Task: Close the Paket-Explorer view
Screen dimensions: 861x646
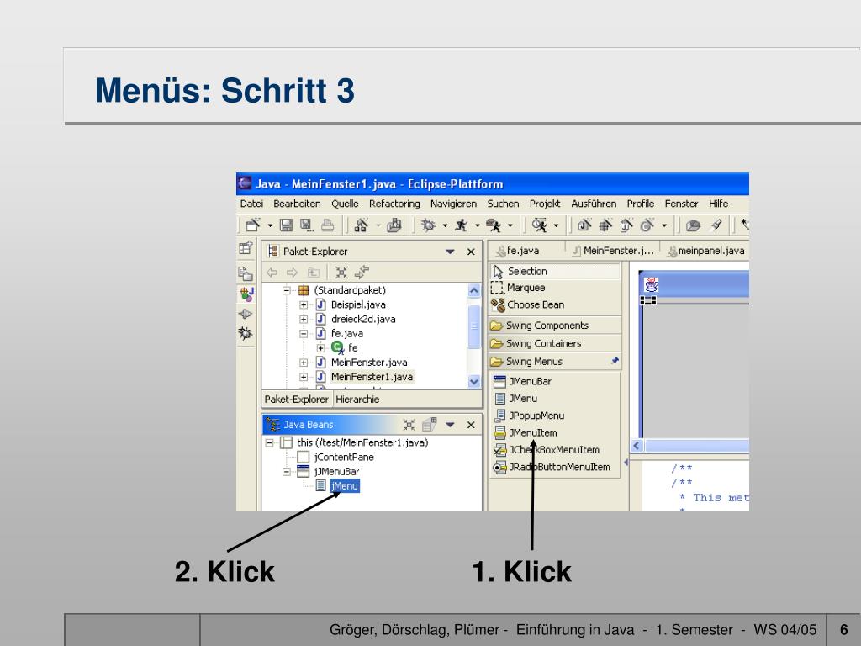Action: point(471,252)
